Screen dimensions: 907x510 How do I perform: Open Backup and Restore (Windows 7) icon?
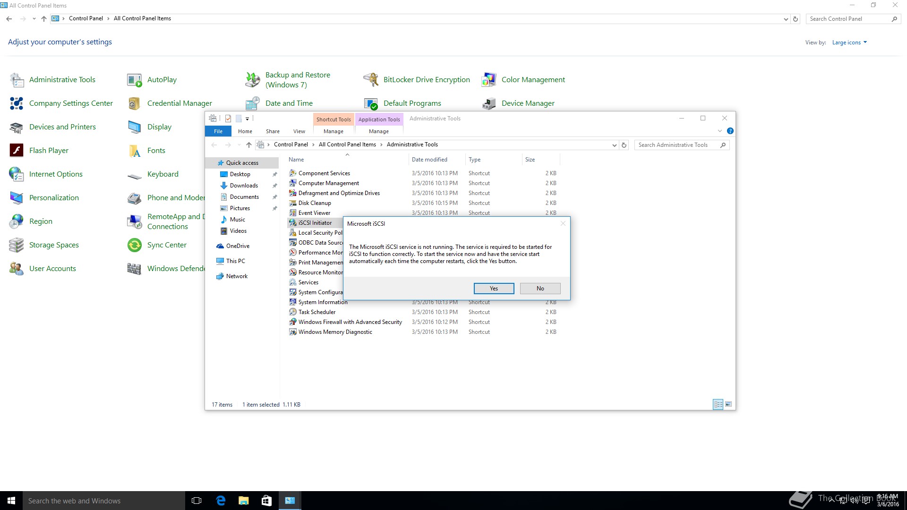(253, 80)
